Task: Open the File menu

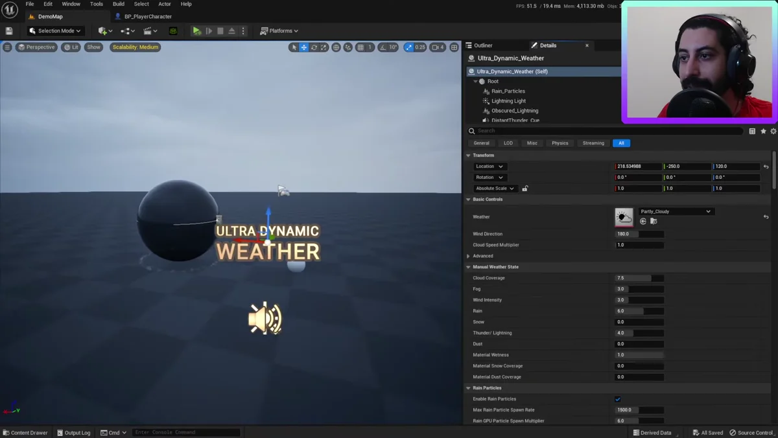Action: coord(30,4)
